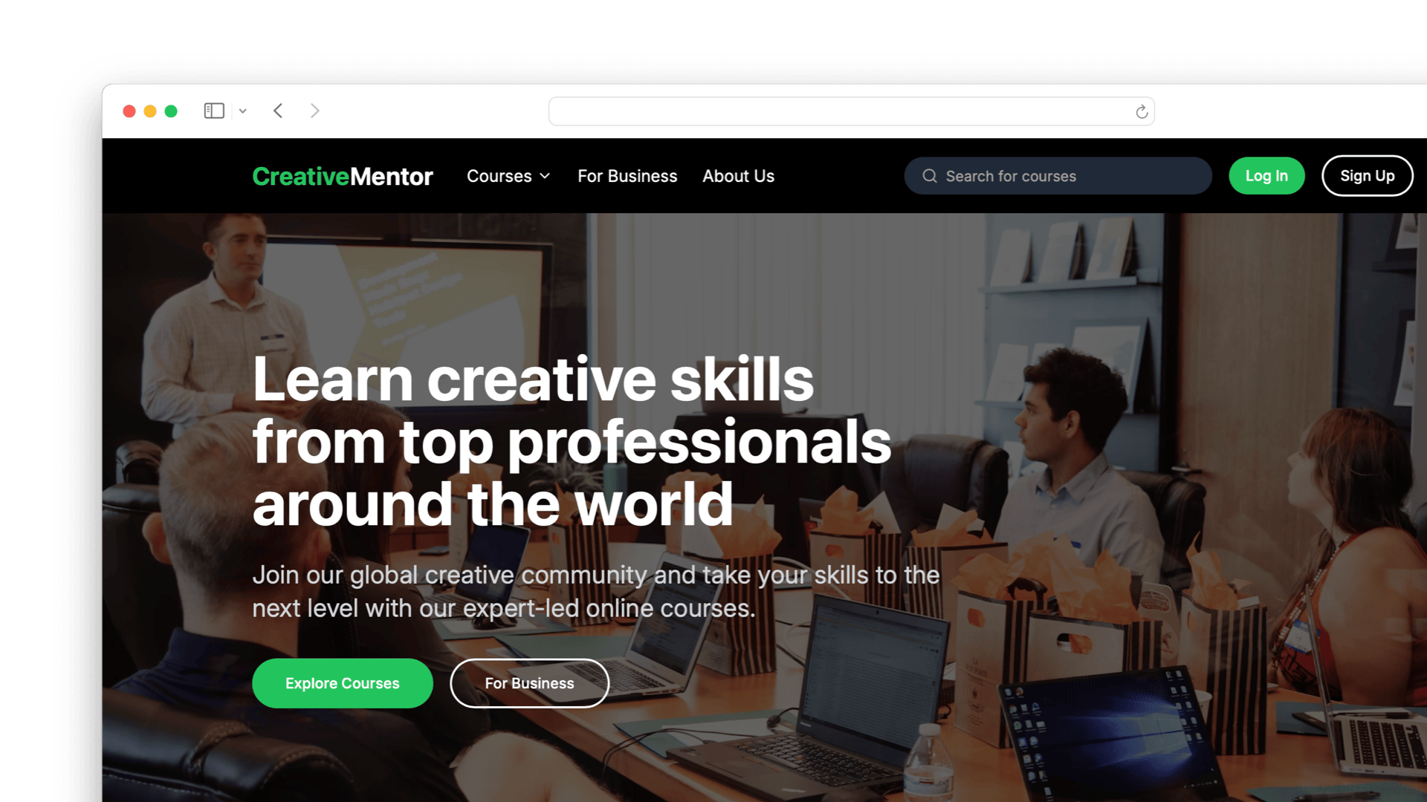Click the Sign Up button
The image size is (1427, 802).
(1367, 176)
